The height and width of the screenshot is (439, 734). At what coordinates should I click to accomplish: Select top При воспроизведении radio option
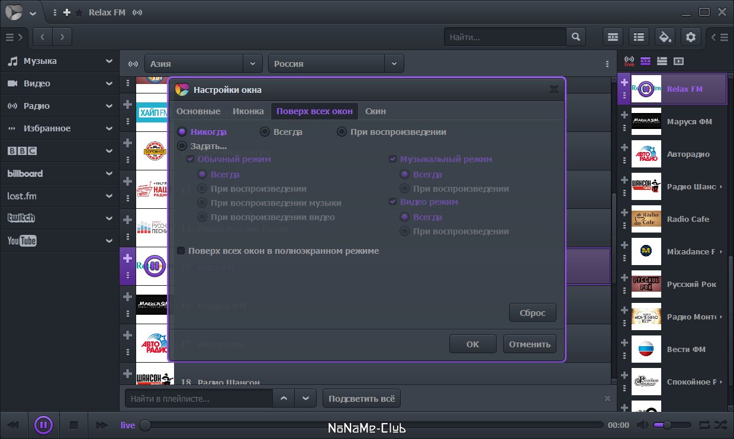click(392, 132)
